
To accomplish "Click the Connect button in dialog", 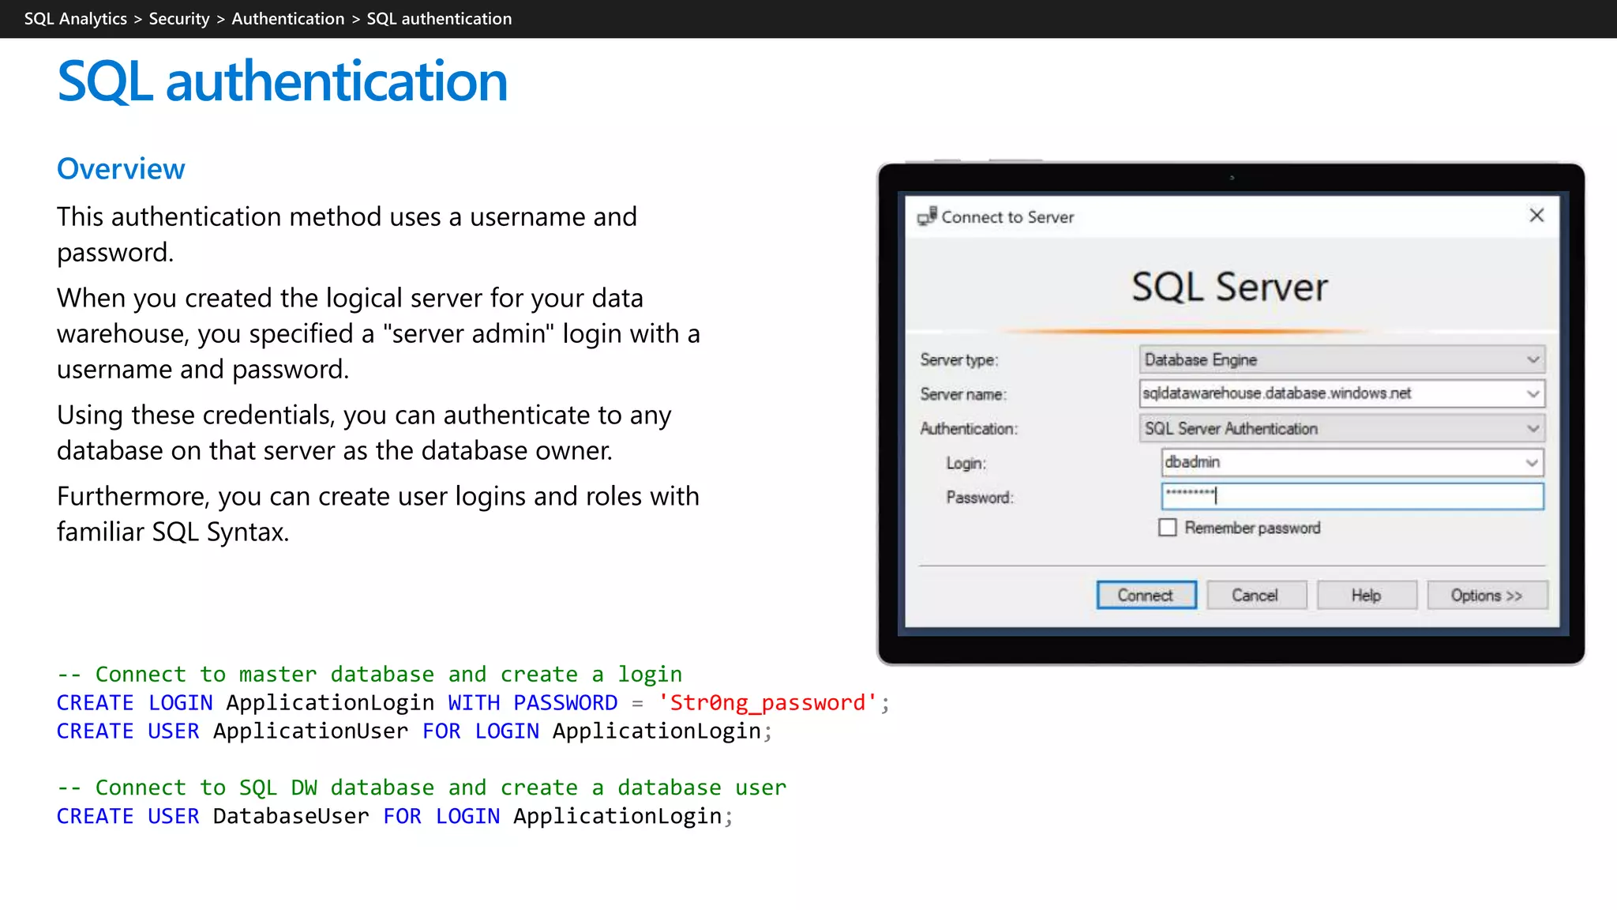I will (1146, 596).
